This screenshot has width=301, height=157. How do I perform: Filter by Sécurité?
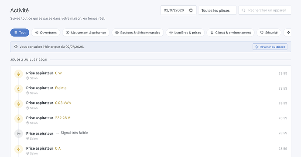coord(269,33)
